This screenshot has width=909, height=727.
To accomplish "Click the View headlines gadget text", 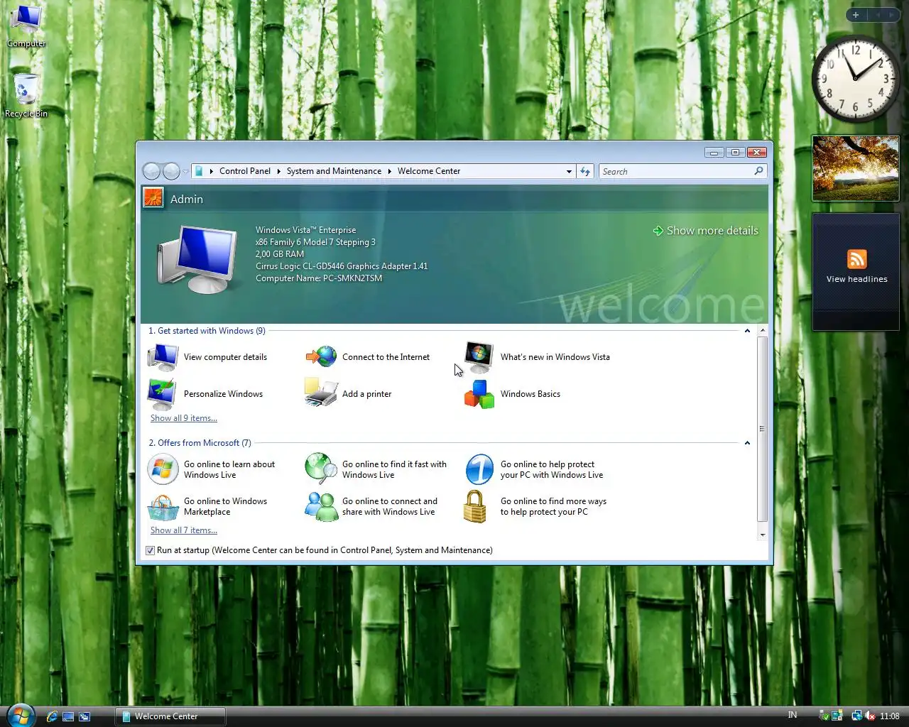I will [x=856, y=279].
